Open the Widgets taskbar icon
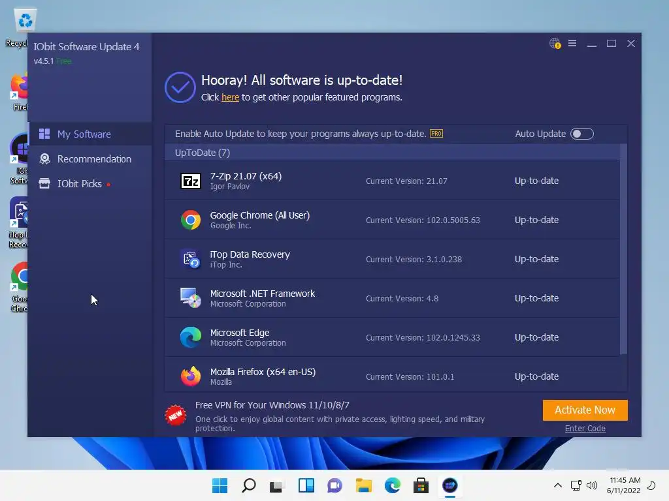Screen dimensions: 669x501 (306, 485)
